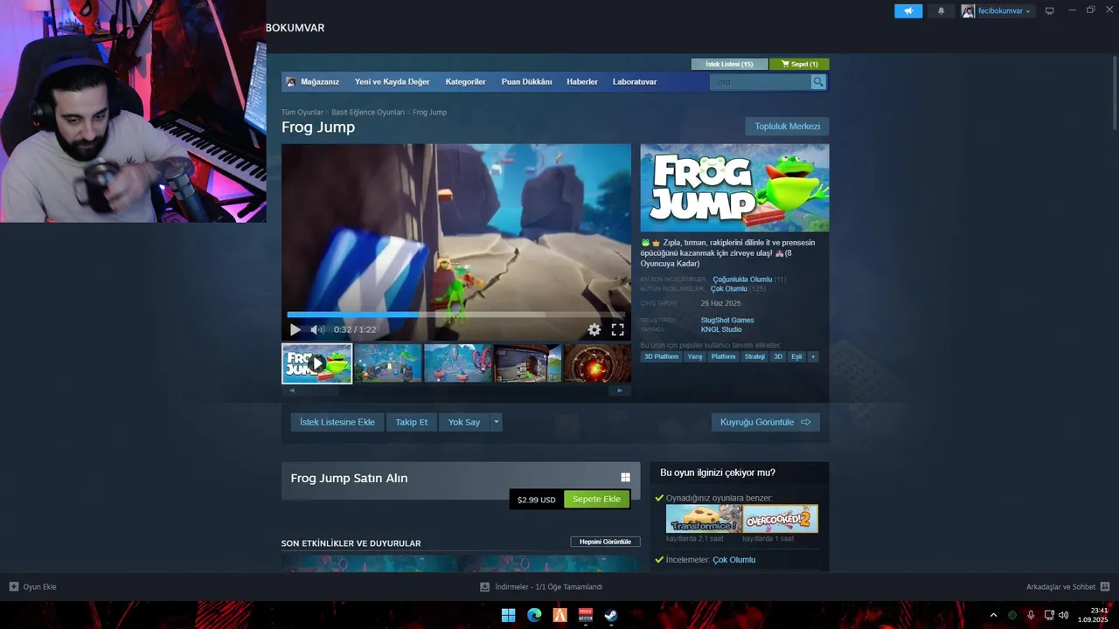
Task: Click the plus button to add tags
Action: pos(813,356)
